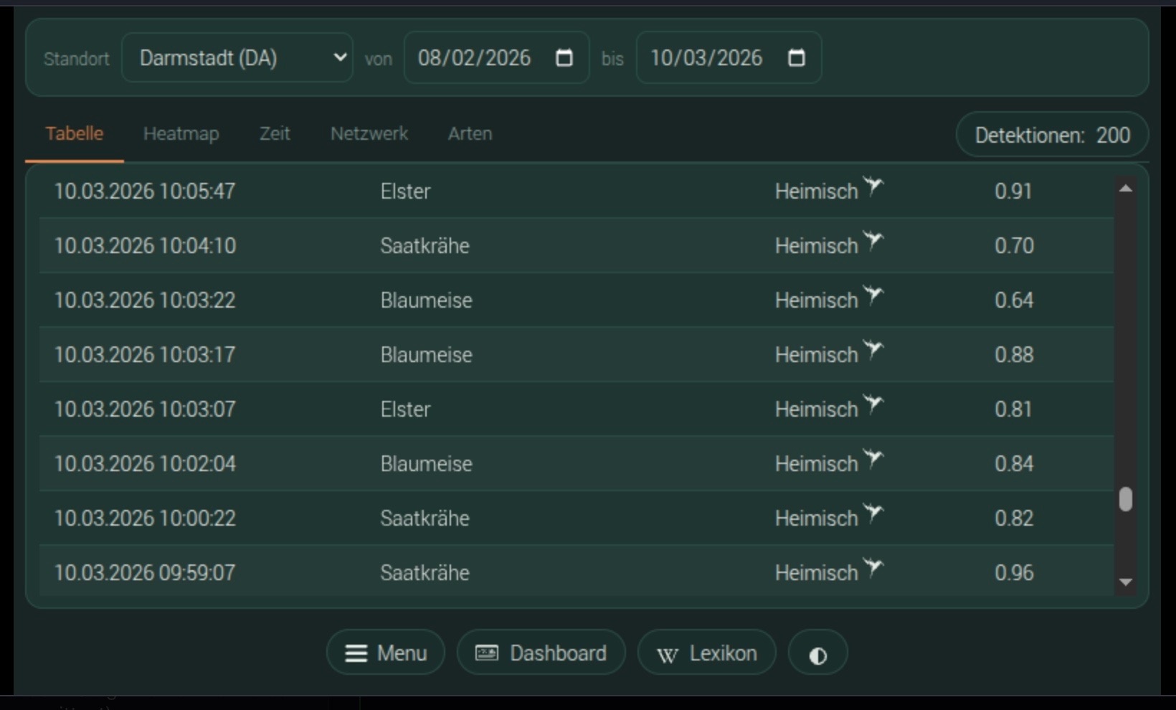Go to the Dashboard
The image size is (1176, 710).
[541, 653]
